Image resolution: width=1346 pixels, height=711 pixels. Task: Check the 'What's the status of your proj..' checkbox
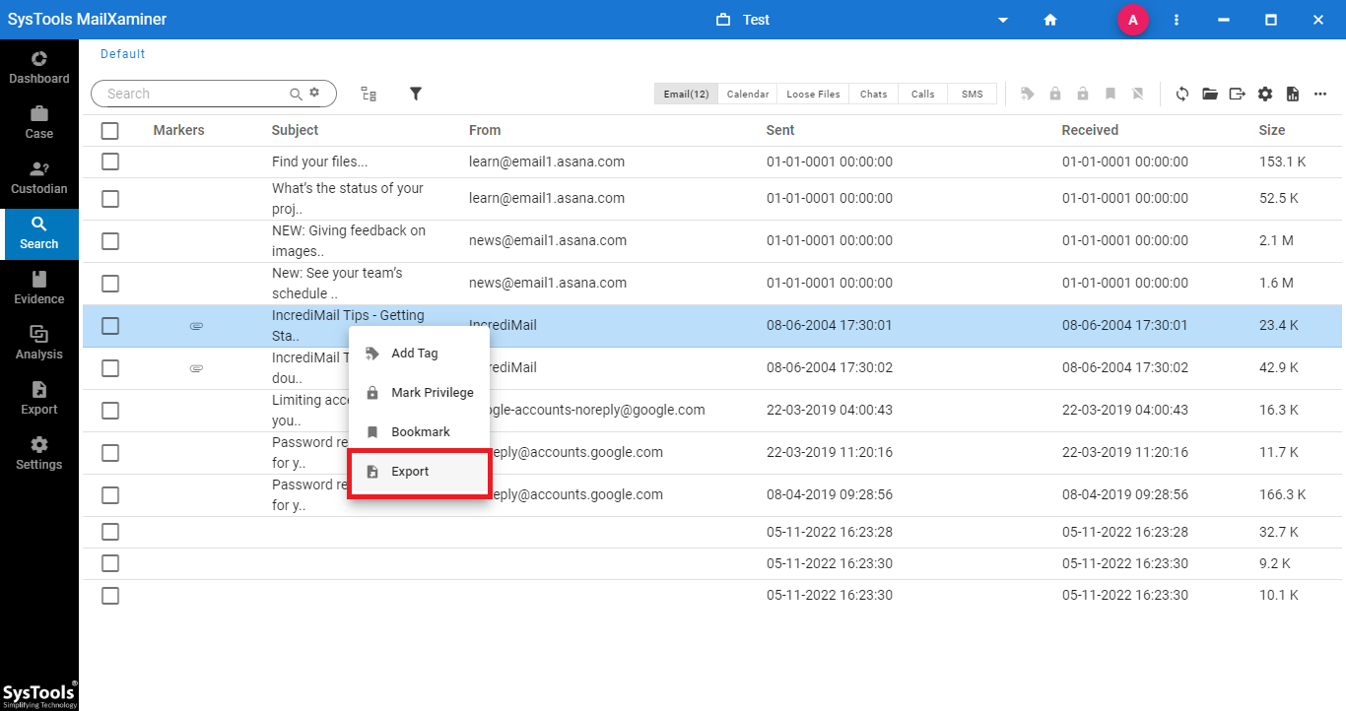(110, 199)
